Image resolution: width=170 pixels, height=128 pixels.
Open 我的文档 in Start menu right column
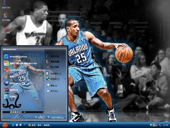(x=52, y=56)
